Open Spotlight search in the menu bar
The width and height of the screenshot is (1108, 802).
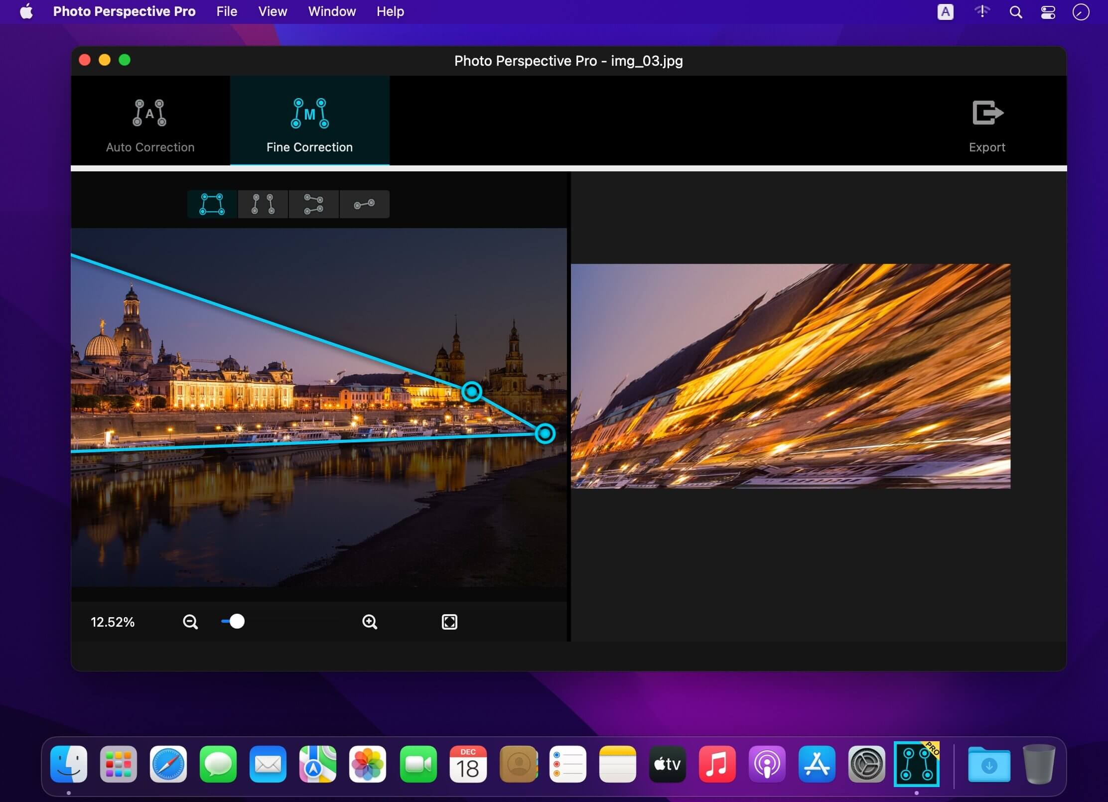(1016, 12)
